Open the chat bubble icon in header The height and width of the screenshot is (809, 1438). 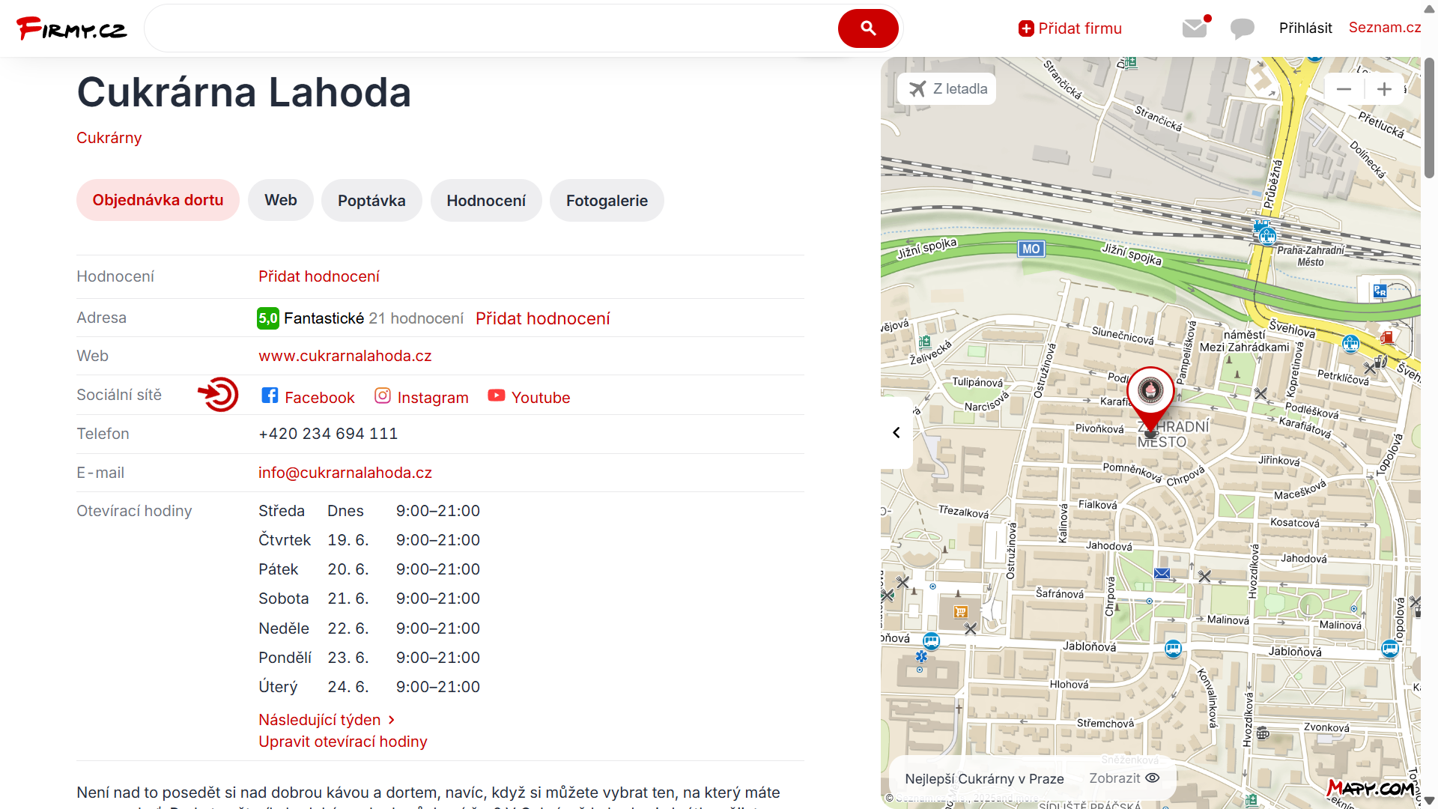[x=1242, y=28]
